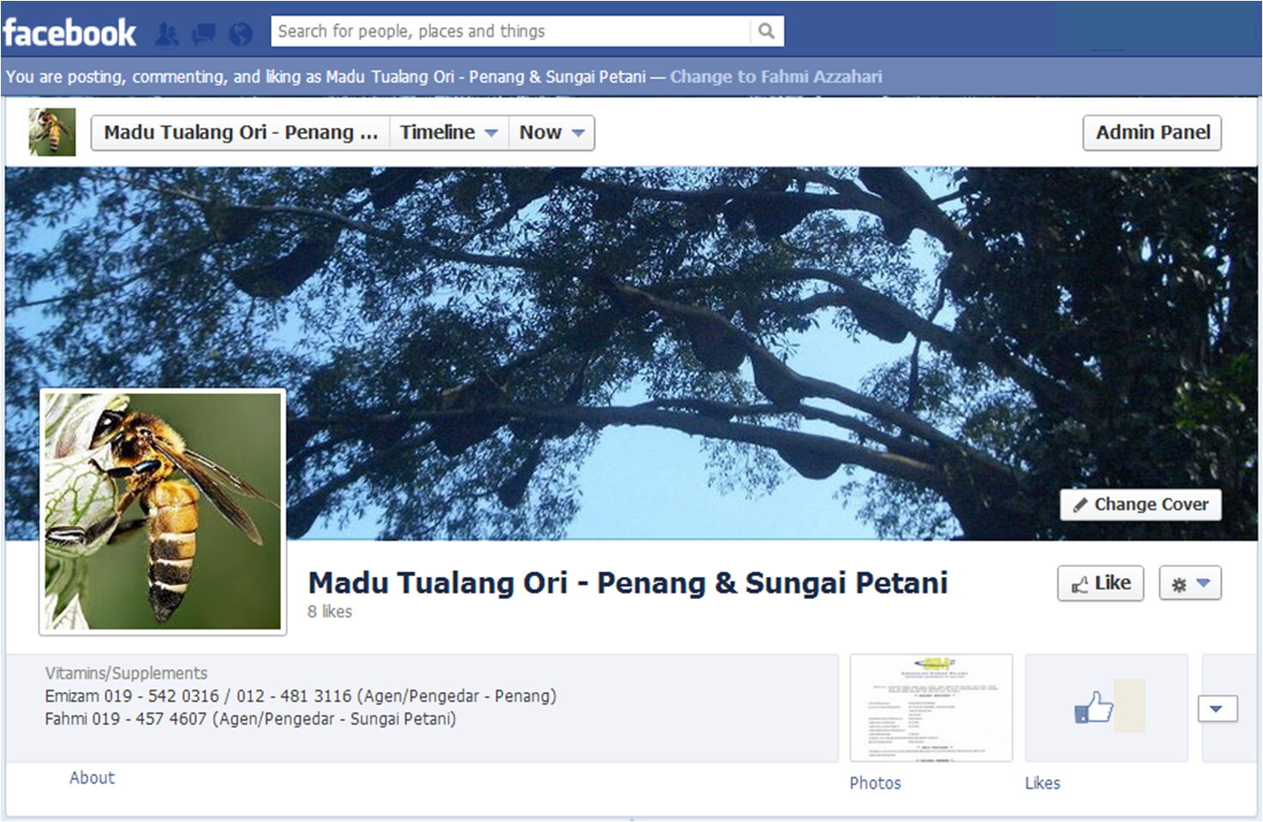
Task: Click the Likes label
Action: (1042, 783)
